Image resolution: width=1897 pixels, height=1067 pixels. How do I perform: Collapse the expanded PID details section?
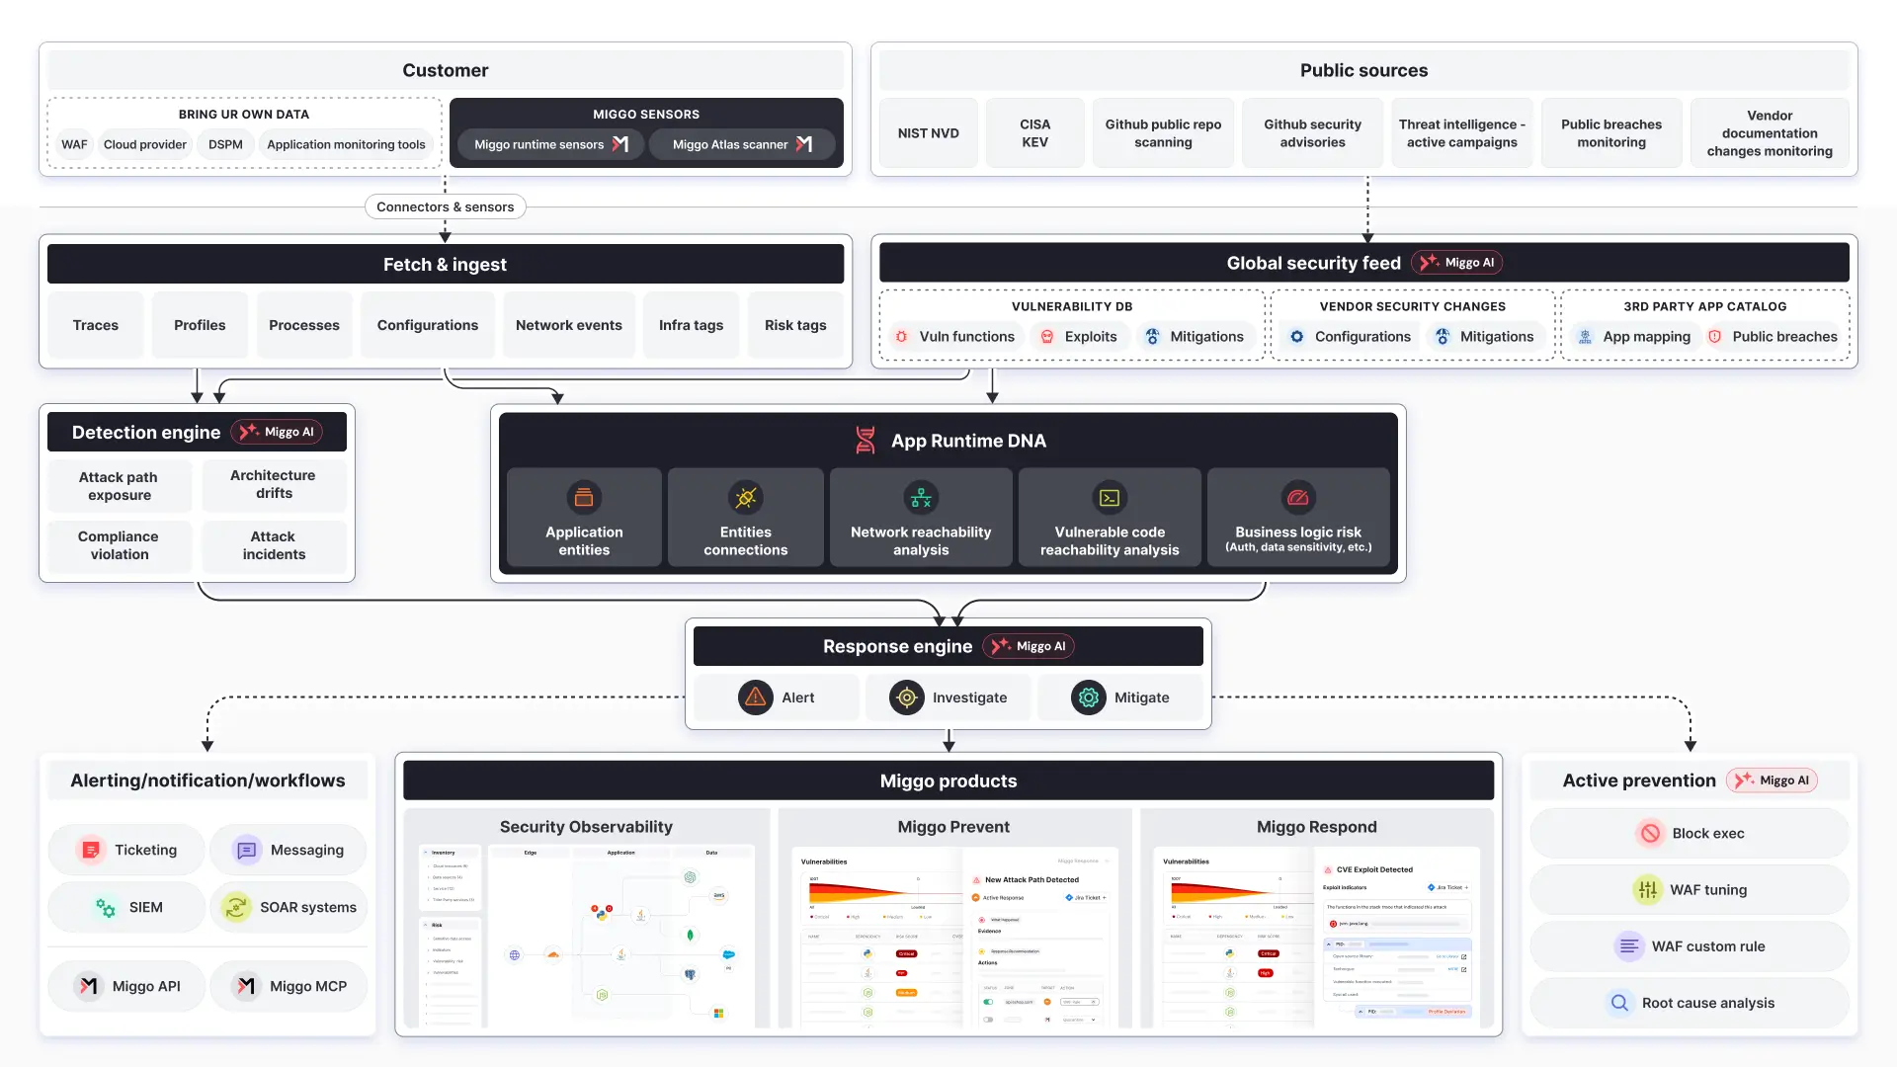1329,944
